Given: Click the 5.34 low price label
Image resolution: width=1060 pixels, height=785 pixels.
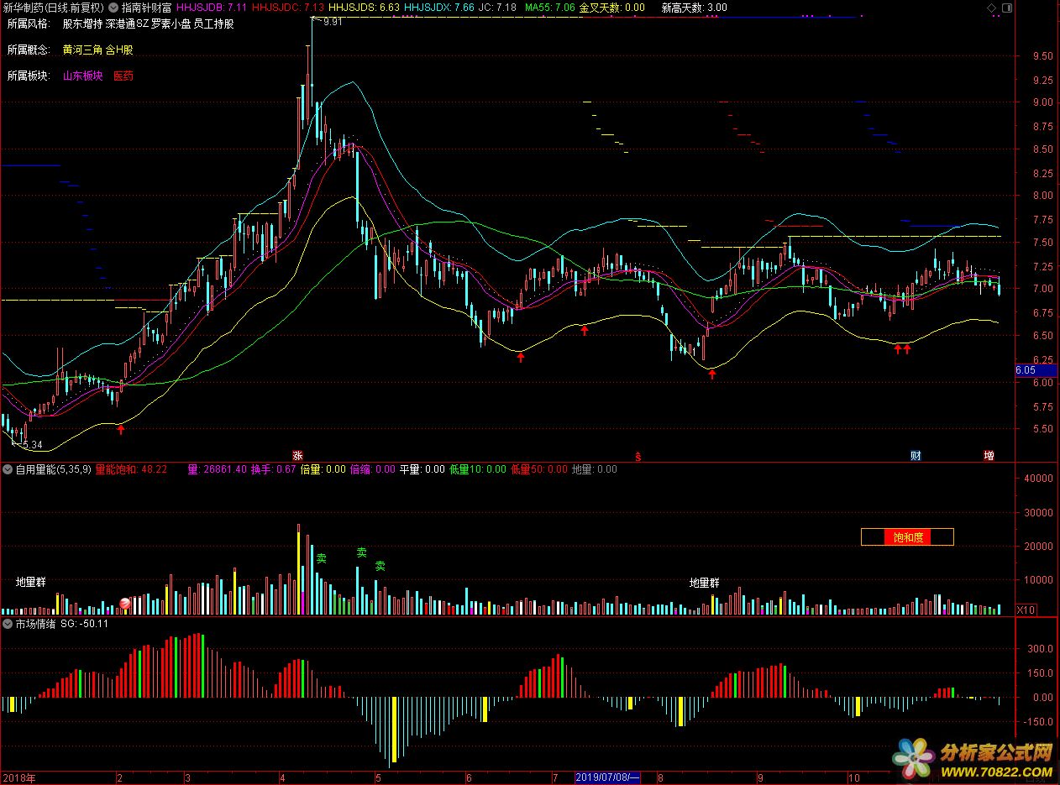Looking at the screenshot, I should coord(32,445).
